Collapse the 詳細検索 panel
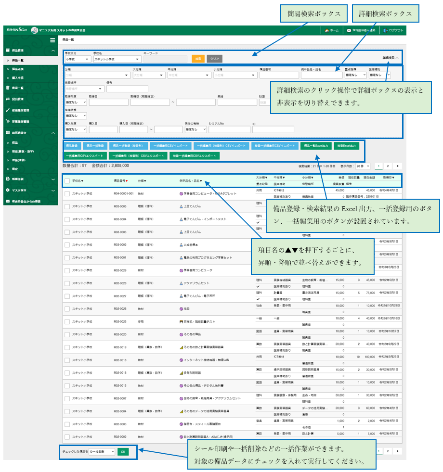 [391, 58]
